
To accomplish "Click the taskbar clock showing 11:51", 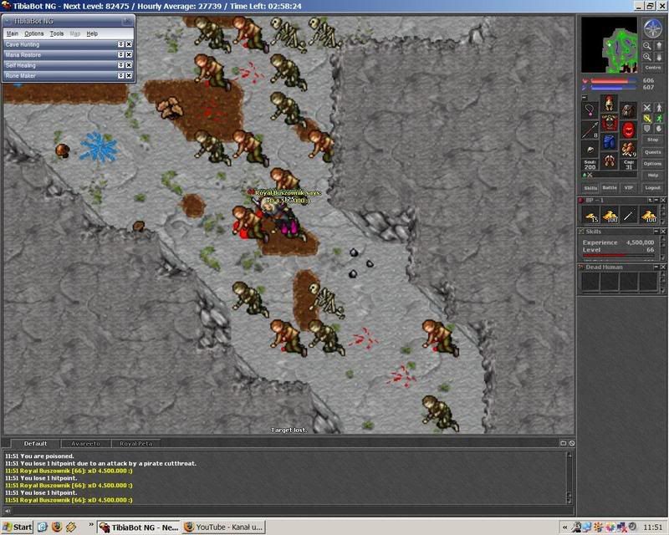I will (x=653, y=527).
